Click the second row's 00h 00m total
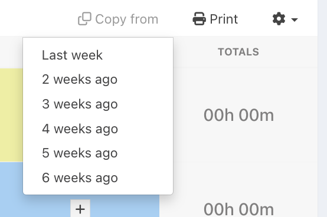 (x=238, y=209)
